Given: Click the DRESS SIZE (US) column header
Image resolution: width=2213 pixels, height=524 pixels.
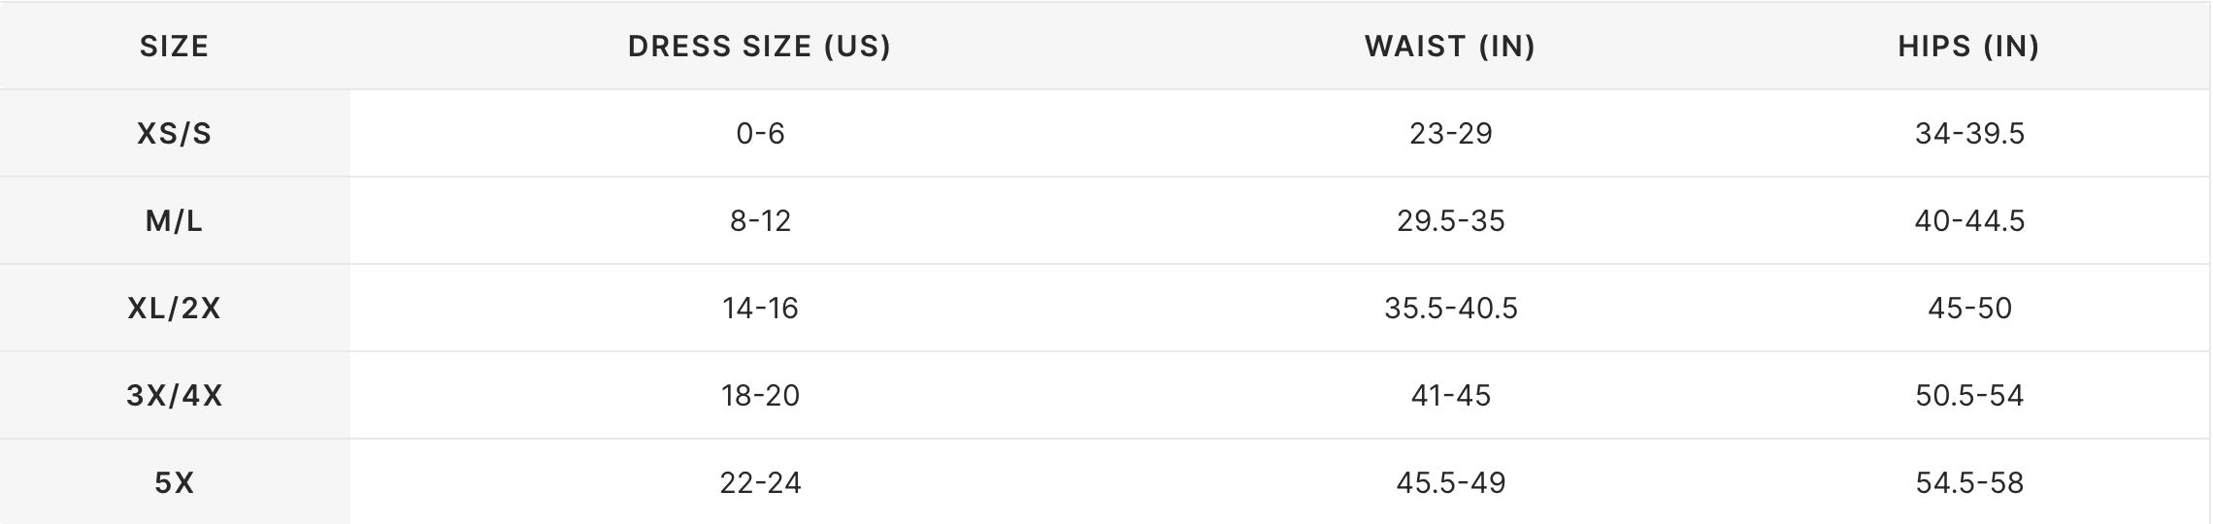Looking at the screenshot, I should pyautogui.click(x=760, y=46).
